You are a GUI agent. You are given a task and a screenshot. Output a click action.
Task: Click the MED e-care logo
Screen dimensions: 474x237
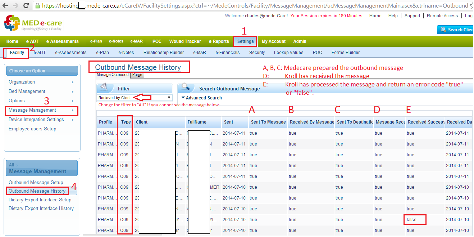[33, 23]
